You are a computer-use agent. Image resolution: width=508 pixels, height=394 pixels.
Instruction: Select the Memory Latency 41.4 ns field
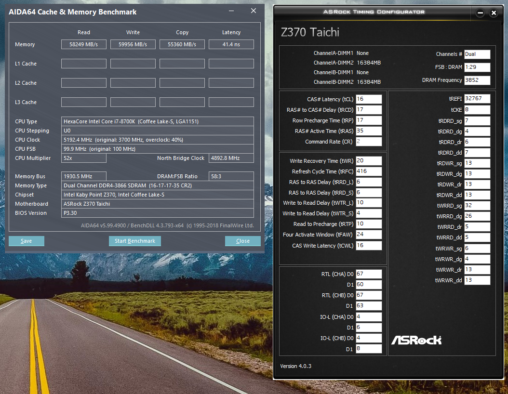(231, 44)
